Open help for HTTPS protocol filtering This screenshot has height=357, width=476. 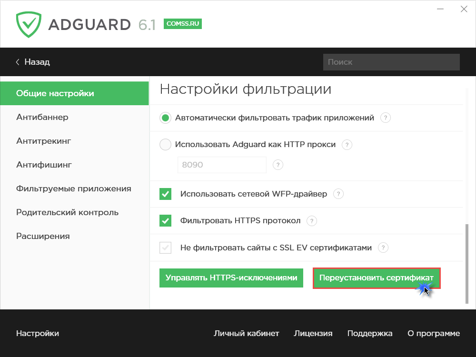[x=311, y=221]
